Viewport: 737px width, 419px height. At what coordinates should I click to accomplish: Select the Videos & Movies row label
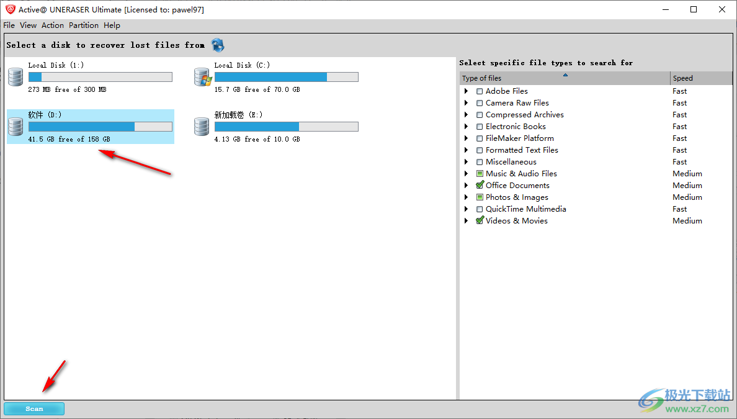pos(517,220)
